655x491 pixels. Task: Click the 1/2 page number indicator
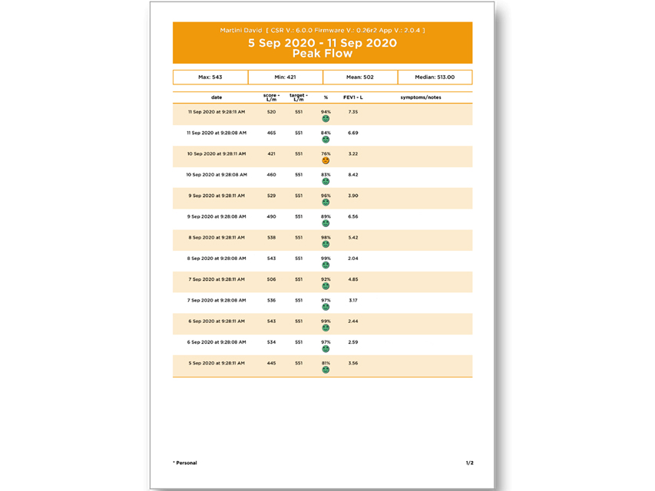(x=469, y=463)
